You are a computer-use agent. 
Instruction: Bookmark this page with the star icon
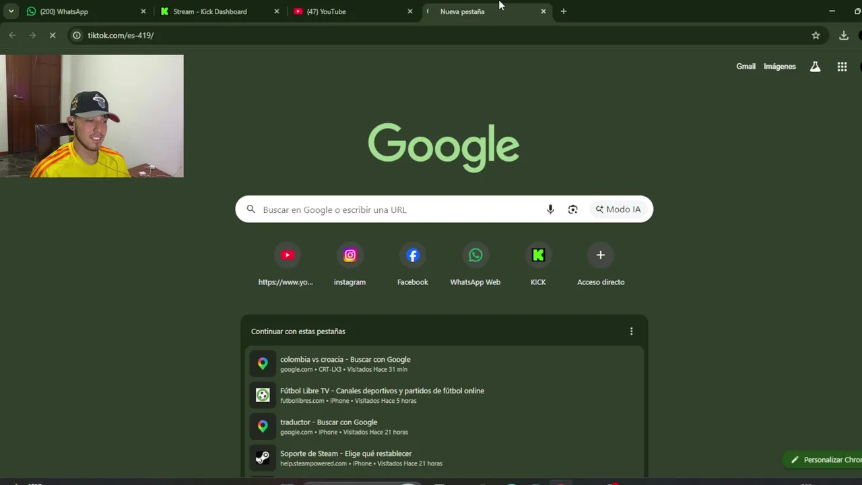click(x=816, y=35)
